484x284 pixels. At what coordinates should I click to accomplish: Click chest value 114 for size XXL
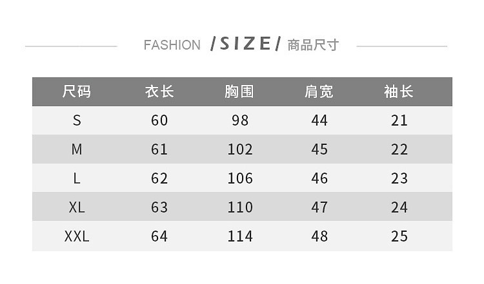click(x=239, y=236)
